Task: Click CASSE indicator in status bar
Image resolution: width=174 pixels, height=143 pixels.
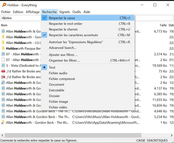Action: click(141, 141)
